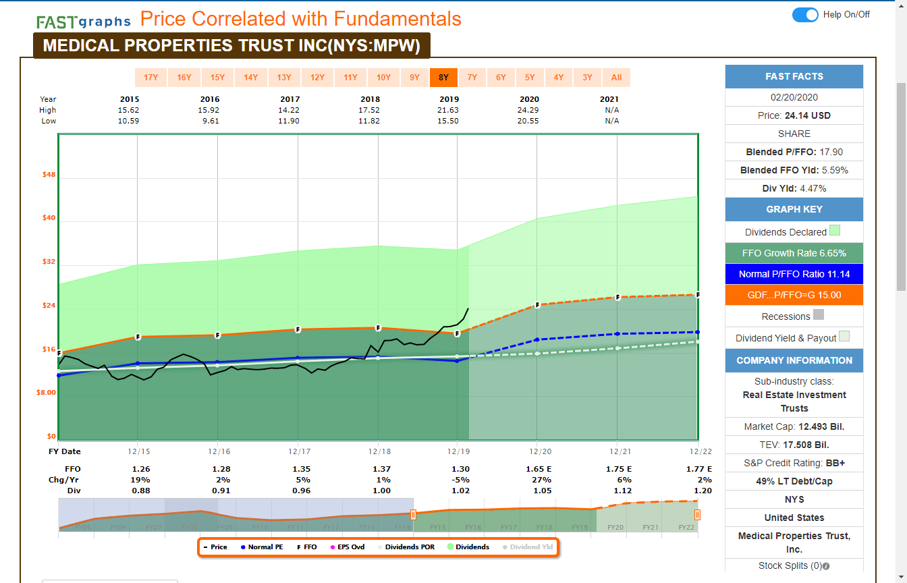The width and height of the screenshot is (907, 583).
Task: Click the left range slider handle
Action: (x=413, y=515)
